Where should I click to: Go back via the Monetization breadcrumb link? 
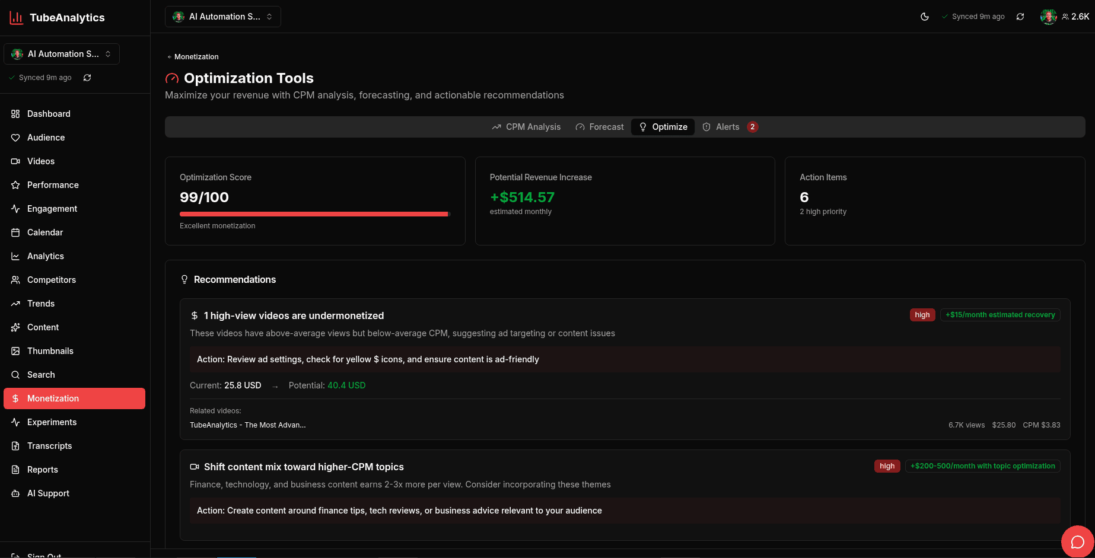click(192, 56)
